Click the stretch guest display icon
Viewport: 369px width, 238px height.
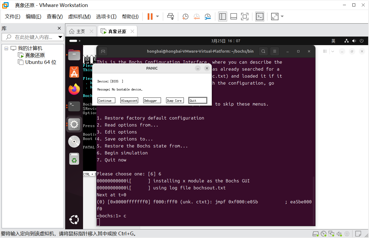tap(275, 16)
